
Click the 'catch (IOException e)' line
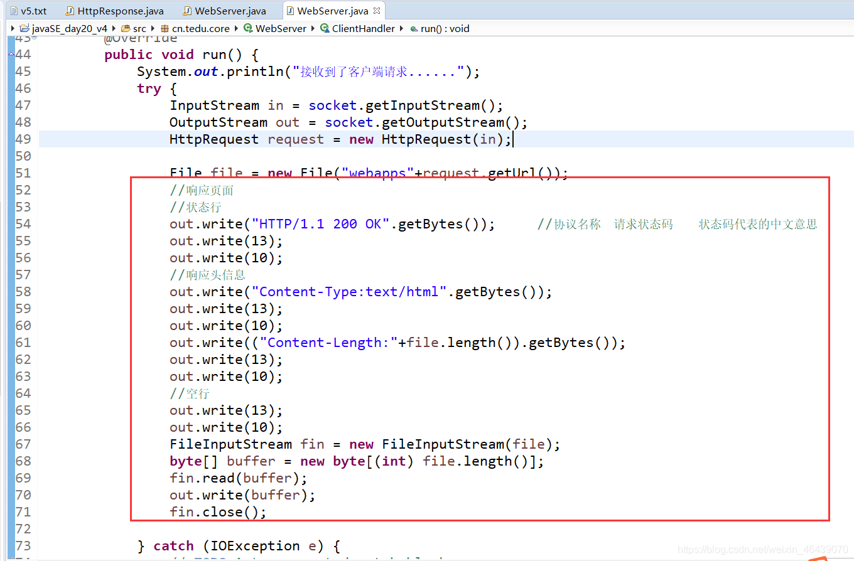click(239, 546)
